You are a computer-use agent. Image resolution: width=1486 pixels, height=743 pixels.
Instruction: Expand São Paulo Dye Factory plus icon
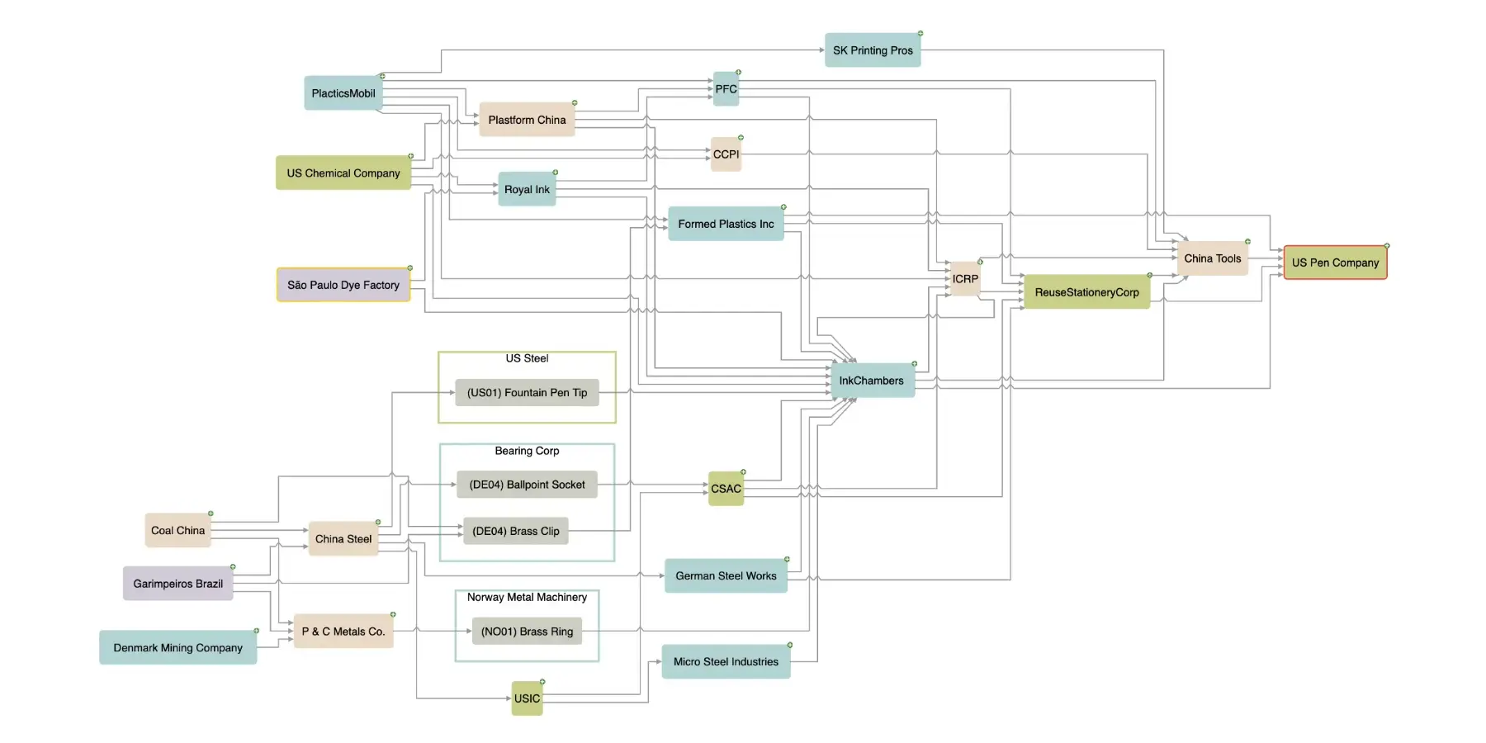click(x=409, y=268)
